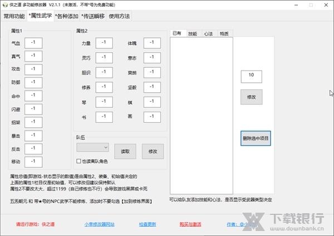The width and height of the screenshot is (334, 236).
Task: Click the application icon in title bar
Action: 5,5
